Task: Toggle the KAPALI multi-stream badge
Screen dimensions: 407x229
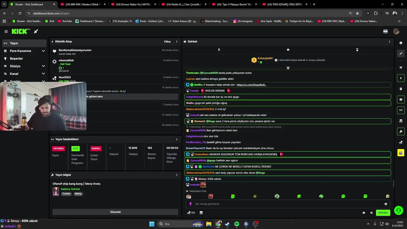Action: 96,149
